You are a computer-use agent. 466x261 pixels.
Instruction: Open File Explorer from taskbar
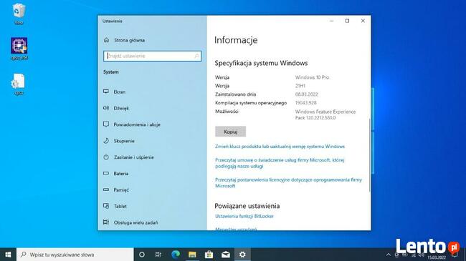192,255
